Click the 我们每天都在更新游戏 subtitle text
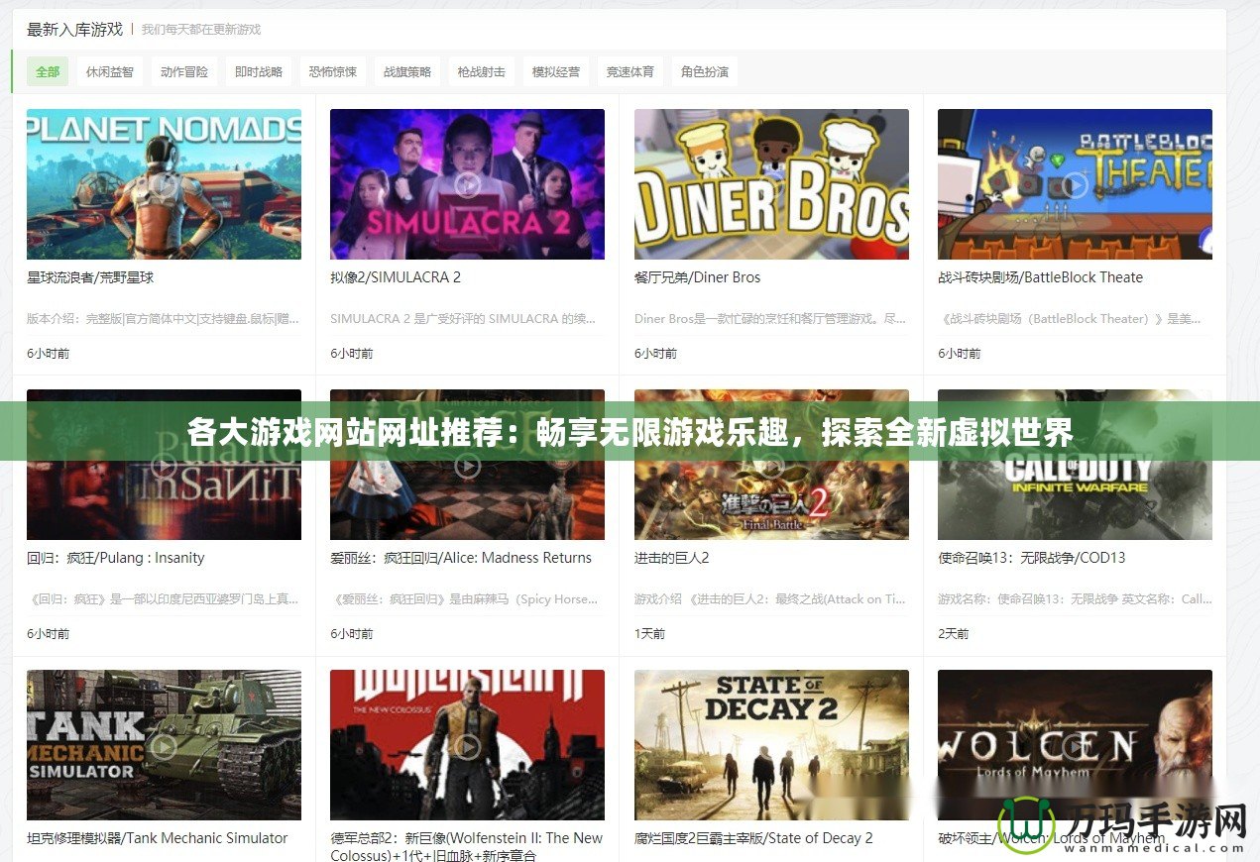 tap(201, 30)
